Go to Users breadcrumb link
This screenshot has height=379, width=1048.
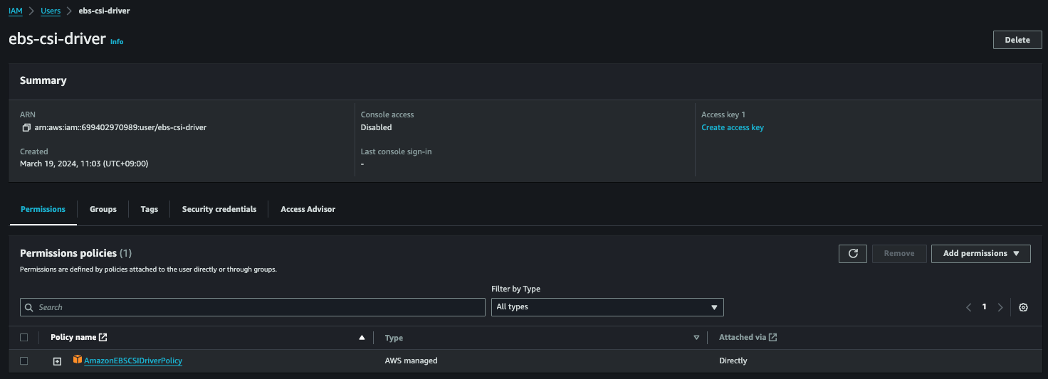[x=51, y=11]
